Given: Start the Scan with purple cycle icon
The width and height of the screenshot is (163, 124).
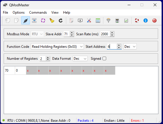Looking at the screenshot, I should pos(43,20).
